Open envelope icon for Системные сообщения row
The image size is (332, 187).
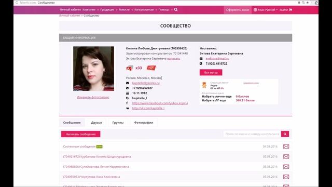point(286,146)
